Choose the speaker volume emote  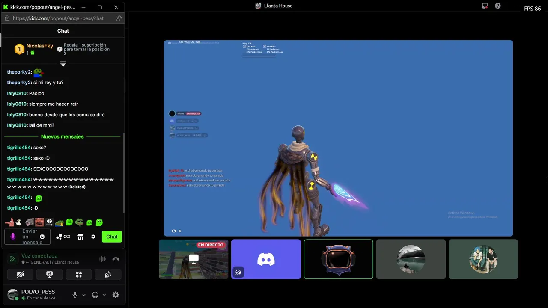(x=49, y=222)
